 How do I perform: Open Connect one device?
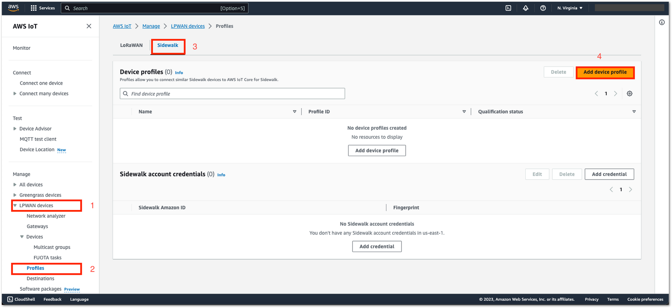tap(41, 83)
